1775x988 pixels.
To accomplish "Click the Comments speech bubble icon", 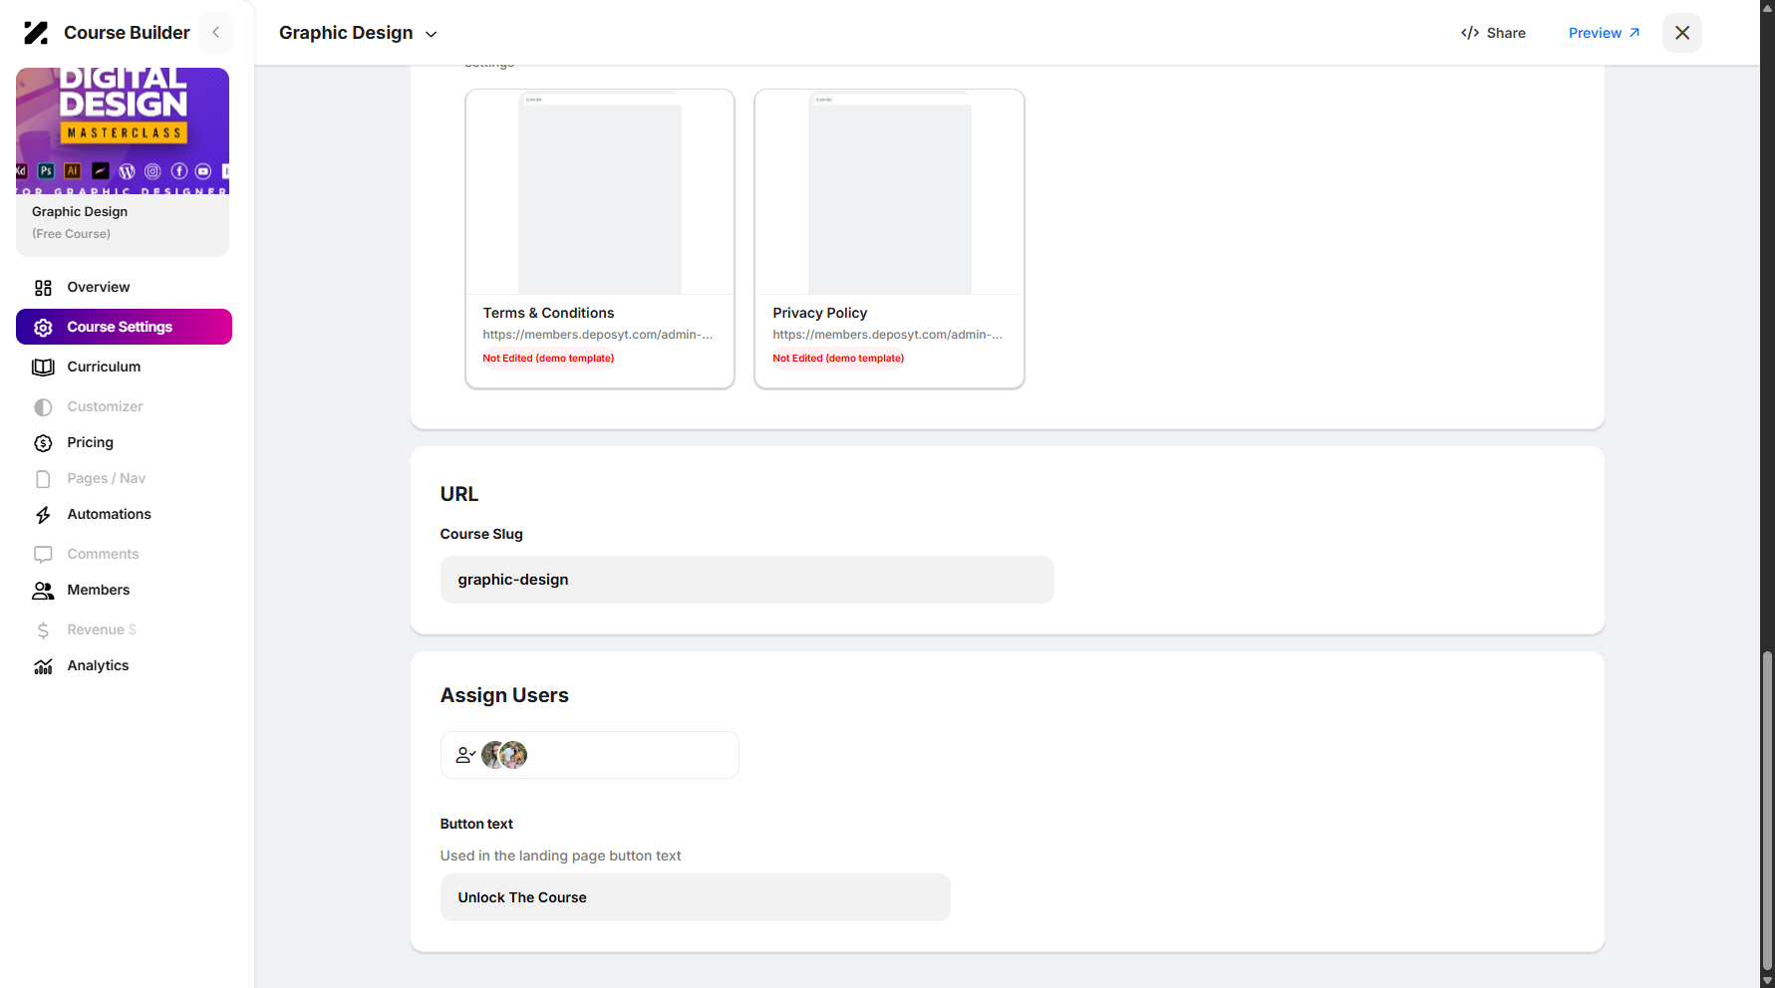I will [x=43, y=555].
